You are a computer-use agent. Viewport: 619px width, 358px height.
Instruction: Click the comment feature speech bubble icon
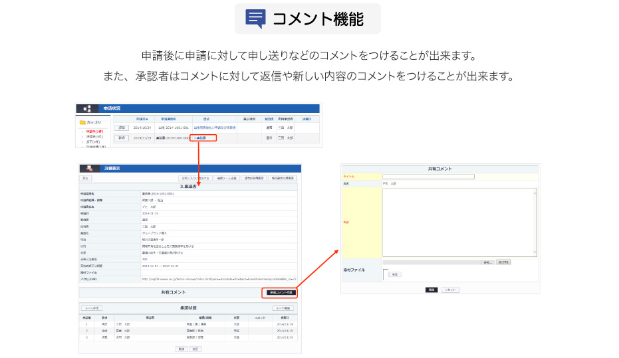(x=255, y=19)
